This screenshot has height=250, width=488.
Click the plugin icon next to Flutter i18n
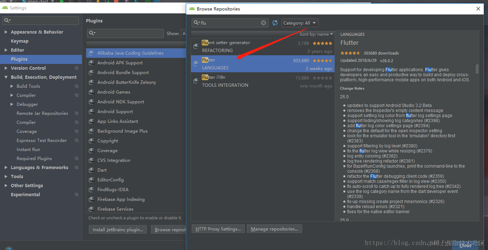click(x=196, y=81)
